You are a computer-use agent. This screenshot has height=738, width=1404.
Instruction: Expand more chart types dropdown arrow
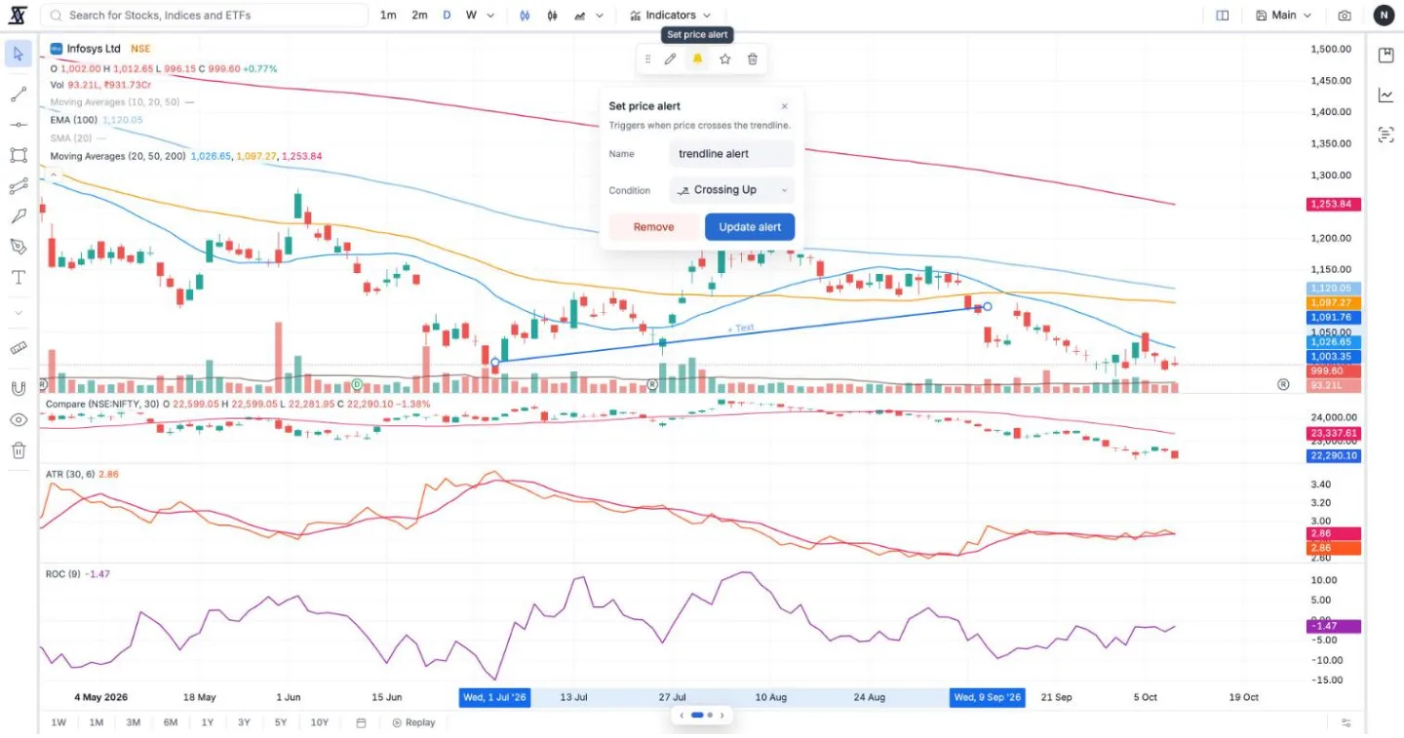pos(600,16)
